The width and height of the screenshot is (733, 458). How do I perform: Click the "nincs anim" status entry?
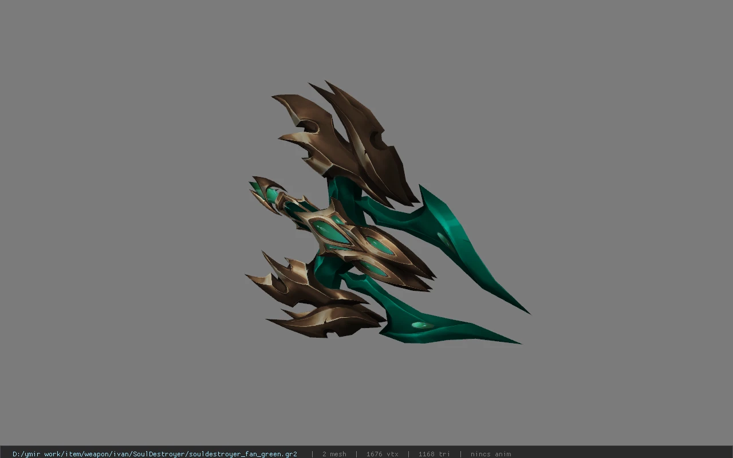point(491,454)
